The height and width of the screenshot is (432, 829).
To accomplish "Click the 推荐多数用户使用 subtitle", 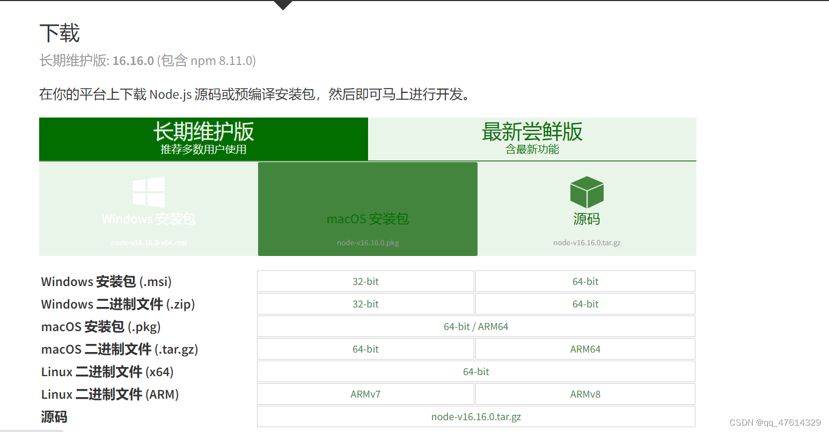I will coord(203,149).
